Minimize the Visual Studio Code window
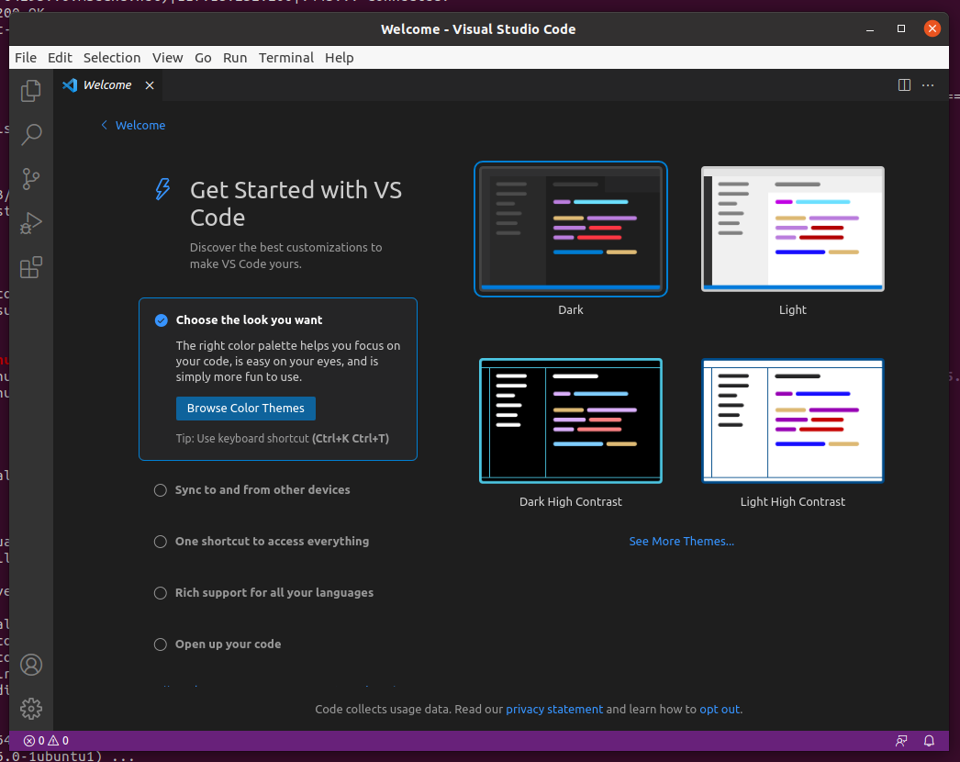 (870, 29)
